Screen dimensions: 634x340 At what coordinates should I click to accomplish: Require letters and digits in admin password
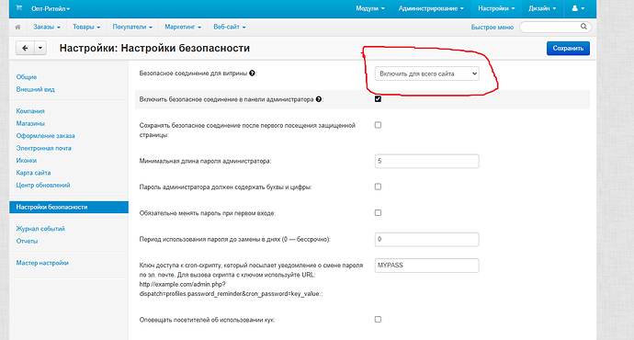(378, 187)
